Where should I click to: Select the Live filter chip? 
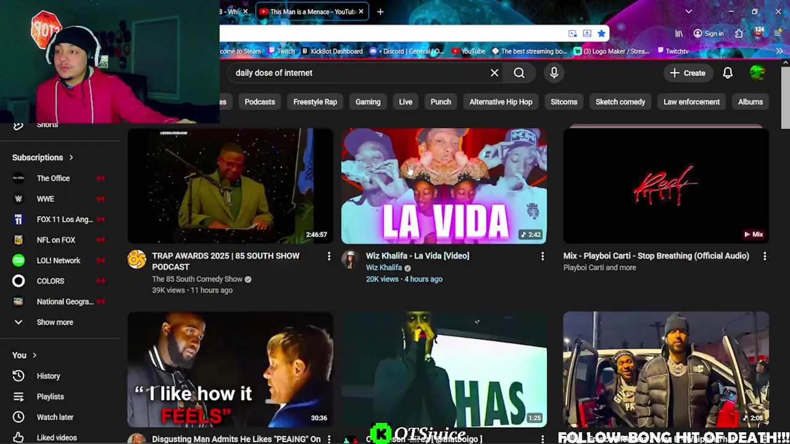[x=405, y=102]
